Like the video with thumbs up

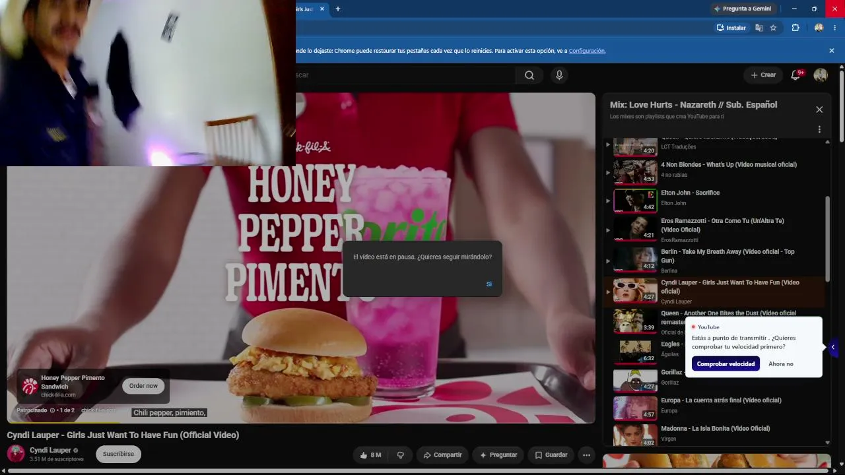[370, 455]
